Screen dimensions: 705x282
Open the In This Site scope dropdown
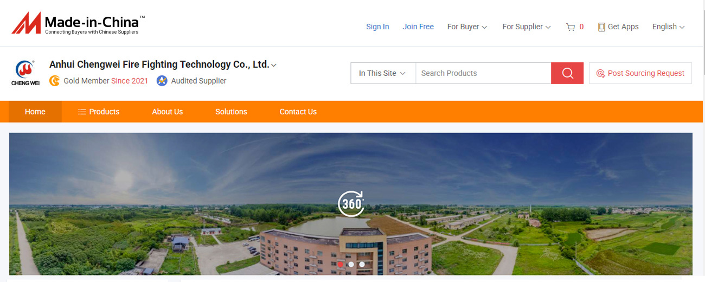(x=383, y=73)
